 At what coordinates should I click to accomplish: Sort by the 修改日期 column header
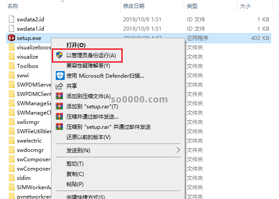click(134, 6)
